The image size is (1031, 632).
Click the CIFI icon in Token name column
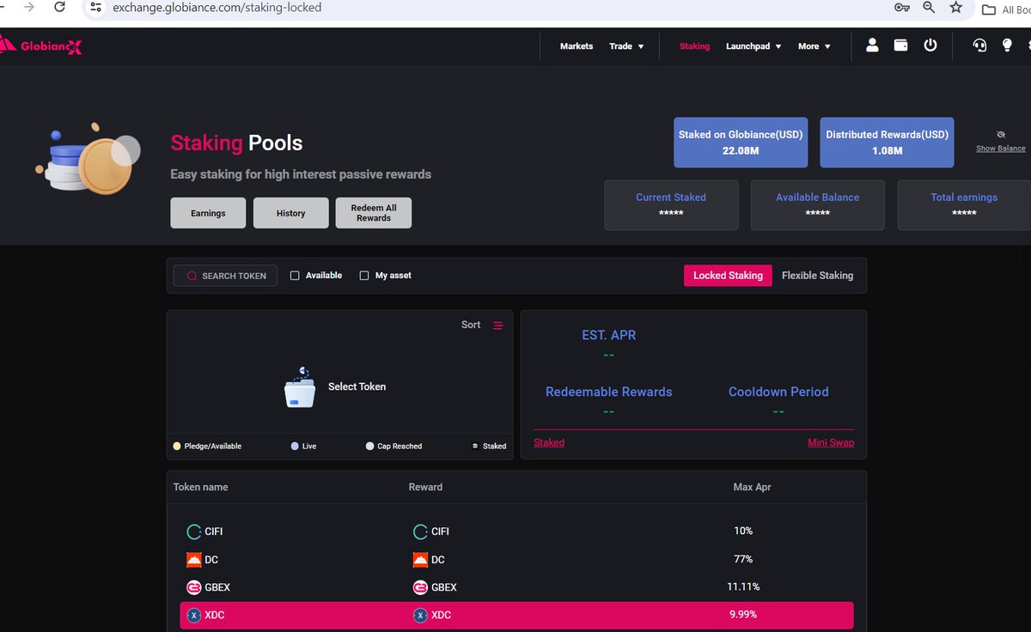[x=194, y=532]
